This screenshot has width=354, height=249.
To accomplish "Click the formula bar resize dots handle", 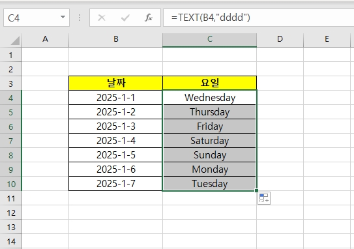I will point(80,18).
